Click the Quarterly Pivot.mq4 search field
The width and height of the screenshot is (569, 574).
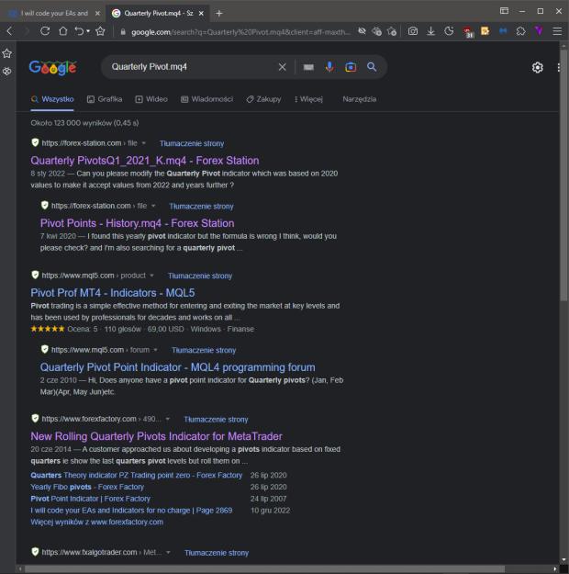pyautogui.click(x=190, y=67)
